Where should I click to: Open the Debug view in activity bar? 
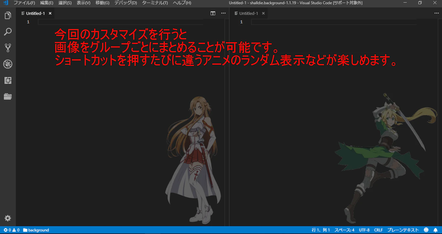pyautogui.click(x=8, y=64)
